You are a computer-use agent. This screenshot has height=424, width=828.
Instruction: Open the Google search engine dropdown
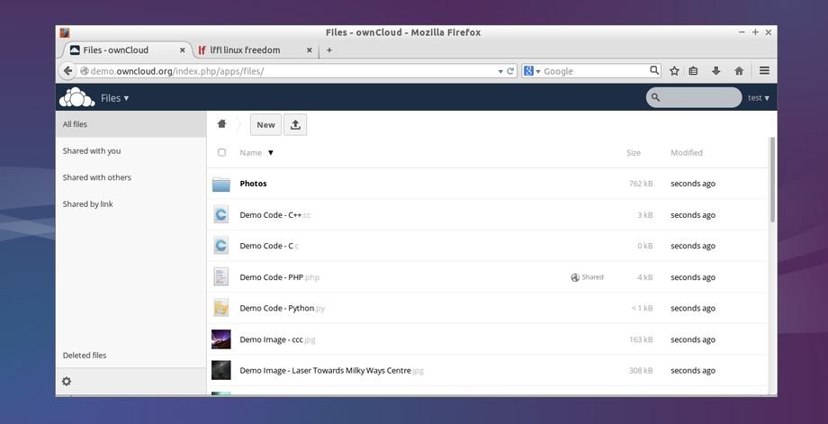[533, 71]
